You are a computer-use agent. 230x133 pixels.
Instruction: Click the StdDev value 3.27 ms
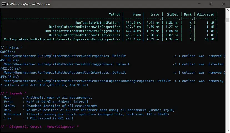point(172,27)
